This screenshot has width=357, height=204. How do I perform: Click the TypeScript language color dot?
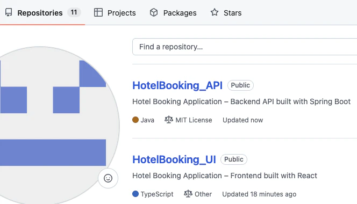pyautogui.click(x=135, y=194)
